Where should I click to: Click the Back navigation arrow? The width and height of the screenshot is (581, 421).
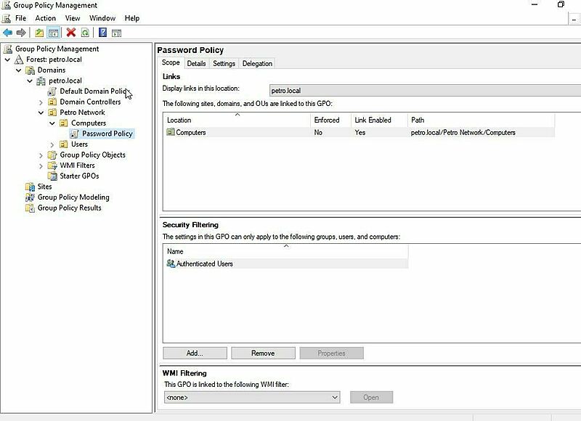tap(7, 31)
